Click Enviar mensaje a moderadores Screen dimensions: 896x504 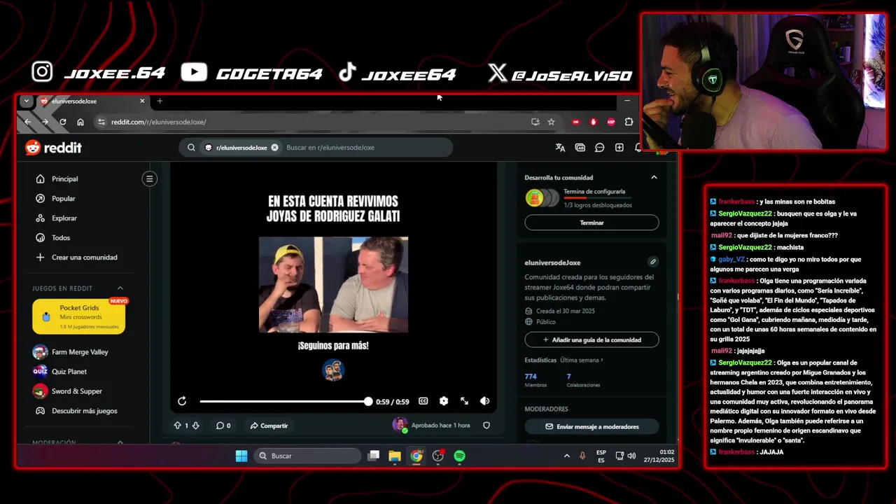point(591,426)
